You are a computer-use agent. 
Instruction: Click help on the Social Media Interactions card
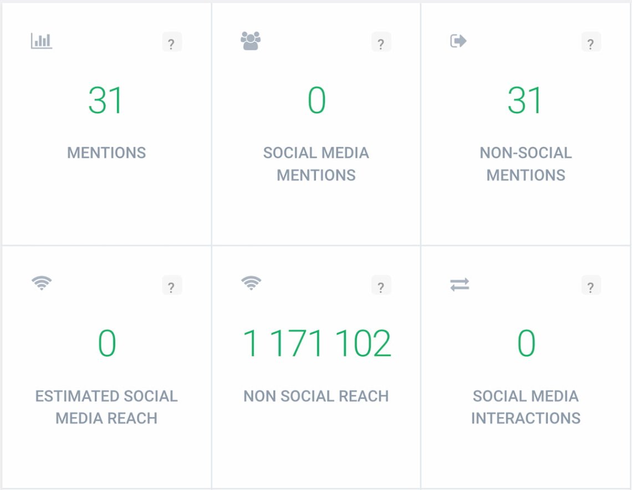590,286
